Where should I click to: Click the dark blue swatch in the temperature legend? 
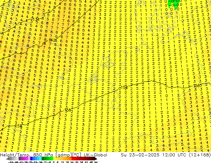(31, 158)
